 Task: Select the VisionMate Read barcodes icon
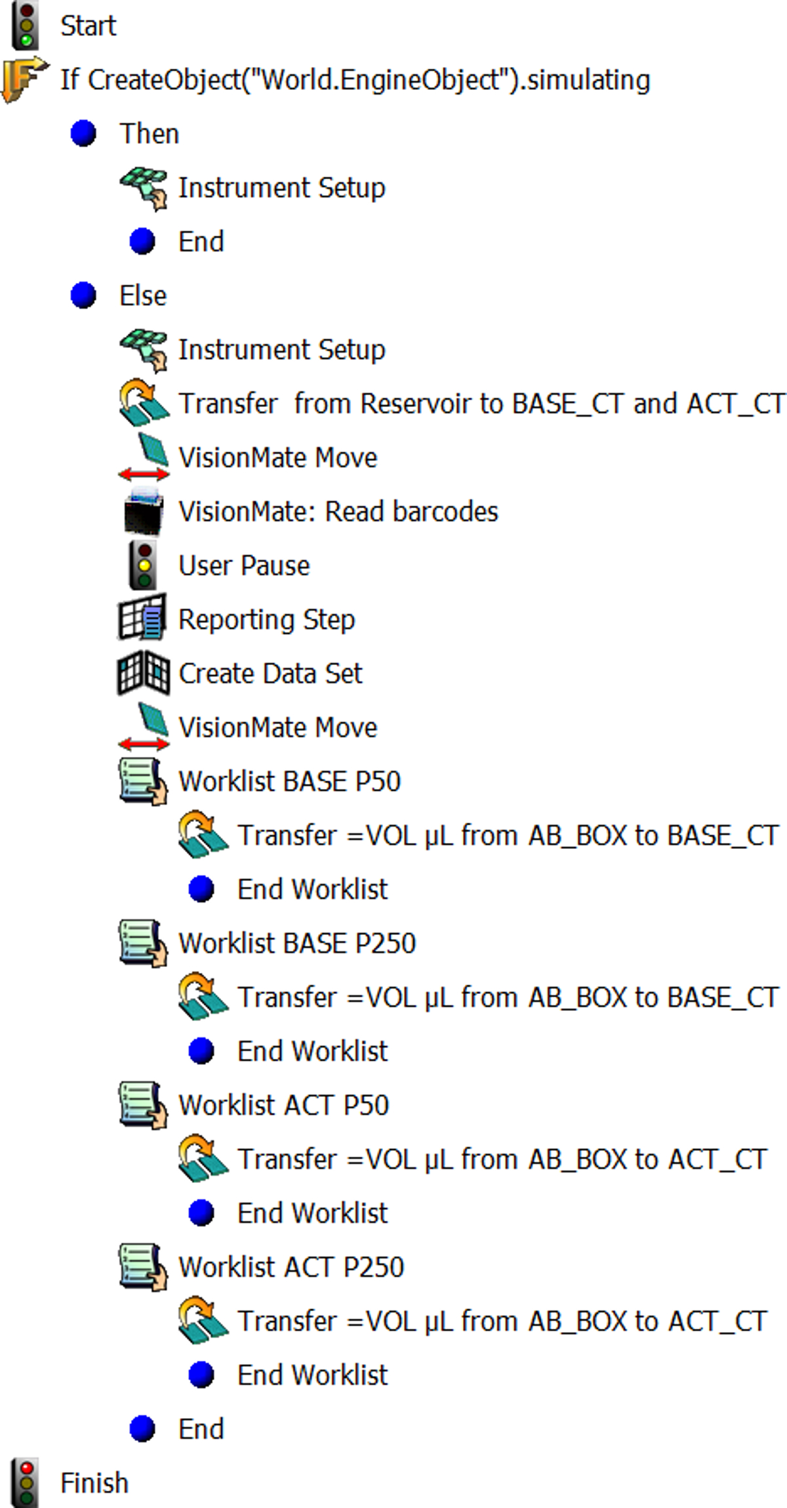(144, 511)
